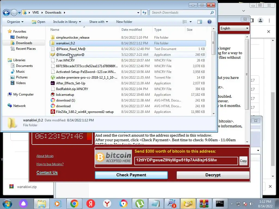
Task: Open the Organize dropdown menu
Action: point(15,22)
